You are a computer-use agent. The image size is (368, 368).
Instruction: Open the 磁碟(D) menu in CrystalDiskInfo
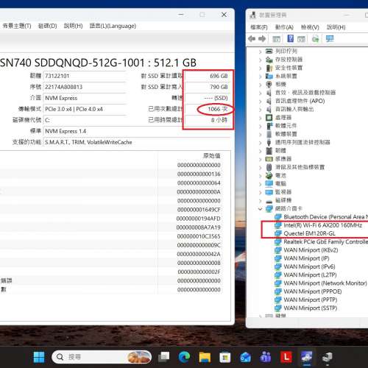(48, 26)
